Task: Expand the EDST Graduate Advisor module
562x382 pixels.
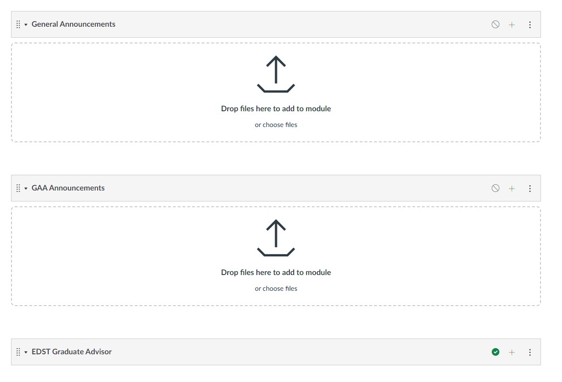Action: [x=25, y=352]
